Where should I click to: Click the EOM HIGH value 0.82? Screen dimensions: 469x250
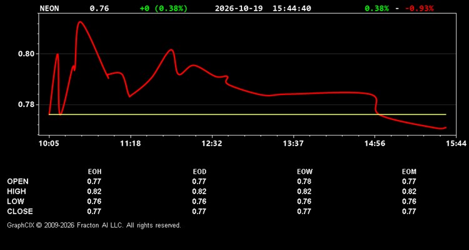pyautogui.click(x=409, y=191)
